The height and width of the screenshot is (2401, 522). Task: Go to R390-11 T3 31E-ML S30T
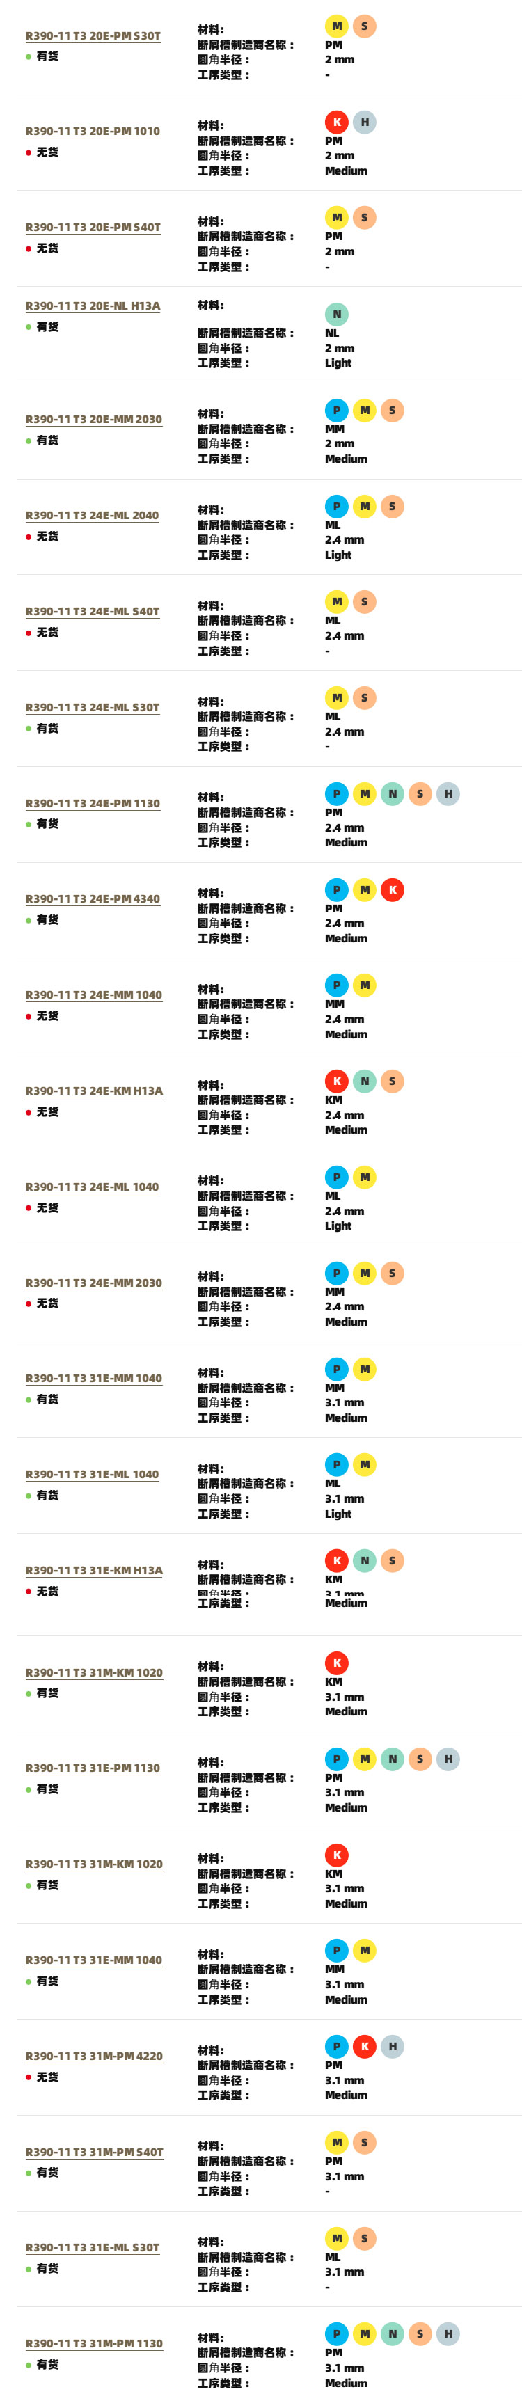93,2248
